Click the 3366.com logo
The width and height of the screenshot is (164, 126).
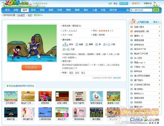pyautogui.click(x=17, y=3)
